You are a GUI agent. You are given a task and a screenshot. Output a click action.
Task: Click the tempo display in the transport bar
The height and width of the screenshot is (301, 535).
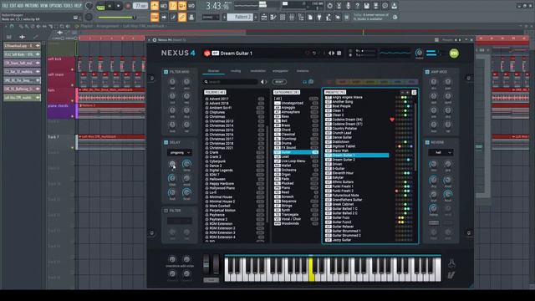point(140,6)
